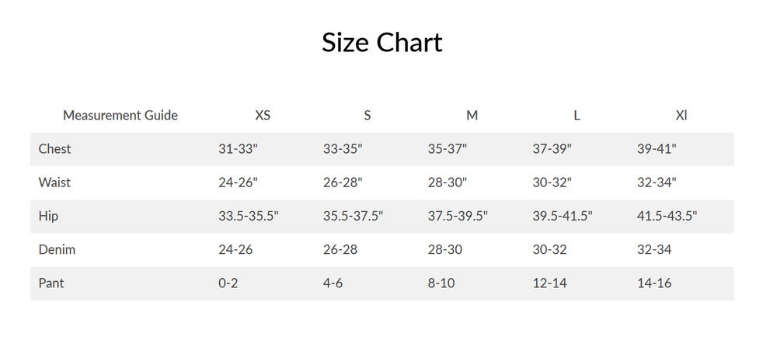
Task: Click the large hip value 39.5-41.5"
Action: 563,217
